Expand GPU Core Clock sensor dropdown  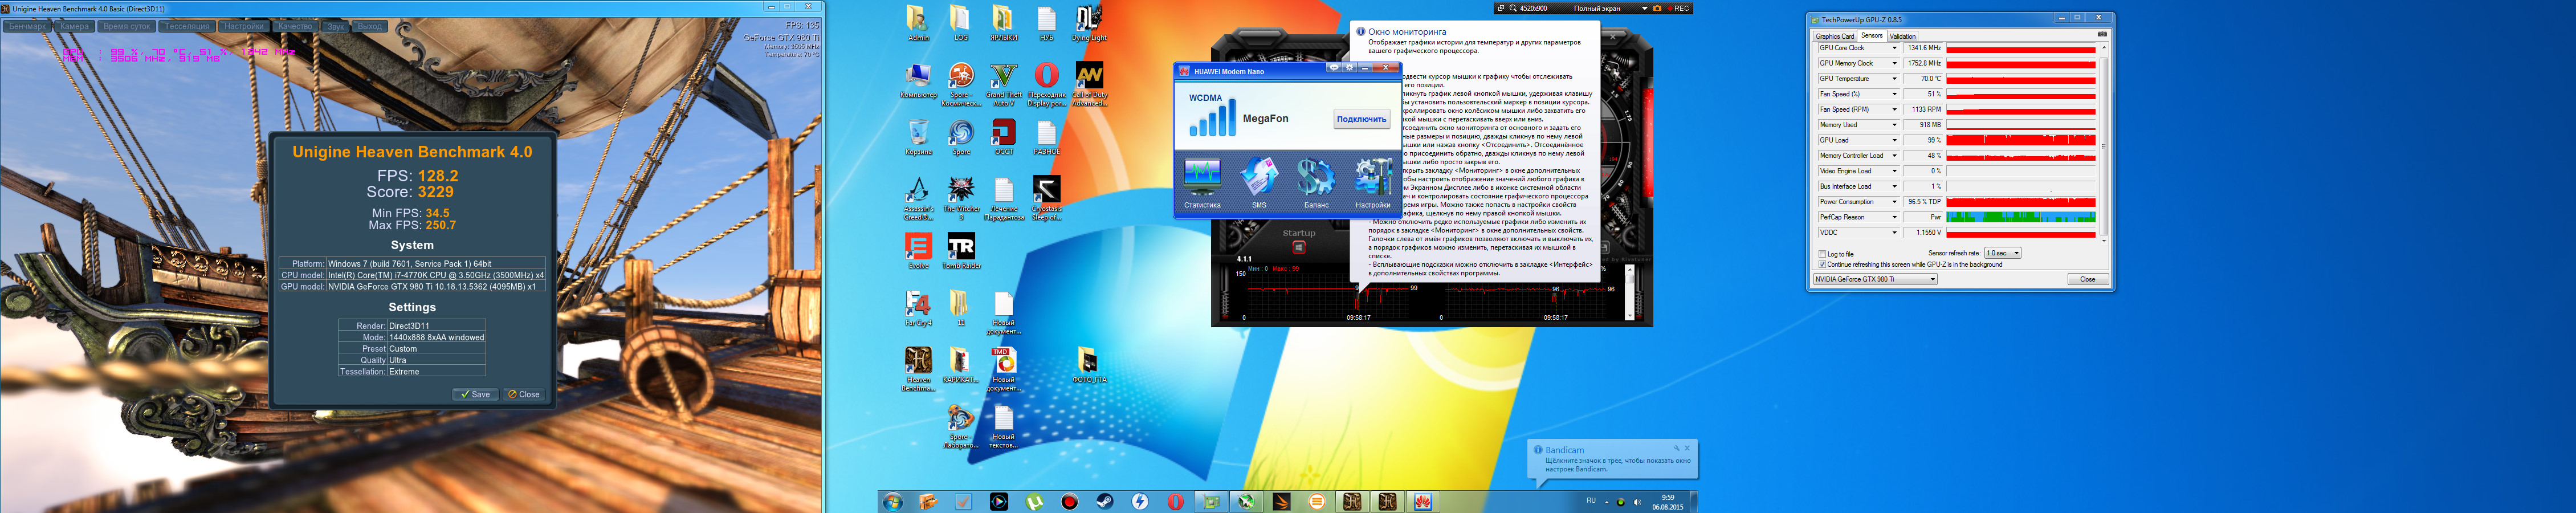click(1894, 48)
